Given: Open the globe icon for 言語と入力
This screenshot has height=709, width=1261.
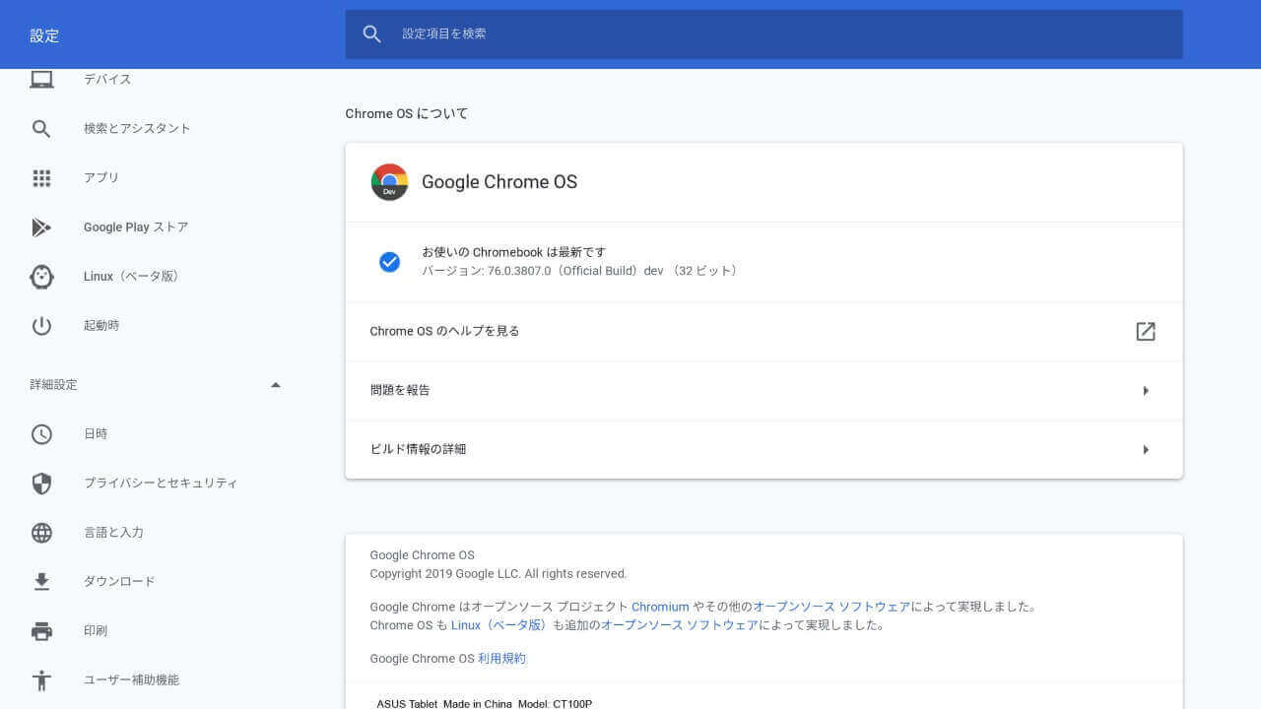Looking at the screenshot, I should coord(41,533).
